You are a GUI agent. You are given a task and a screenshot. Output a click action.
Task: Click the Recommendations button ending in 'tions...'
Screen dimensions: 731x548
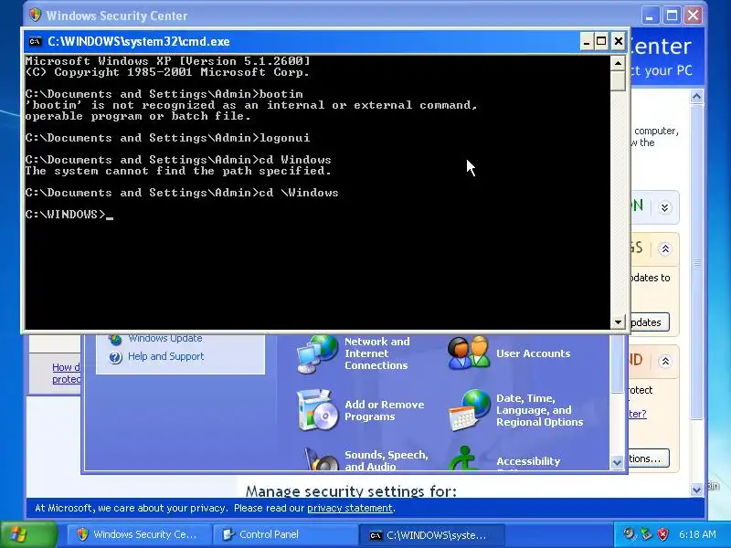click(650, 458)
